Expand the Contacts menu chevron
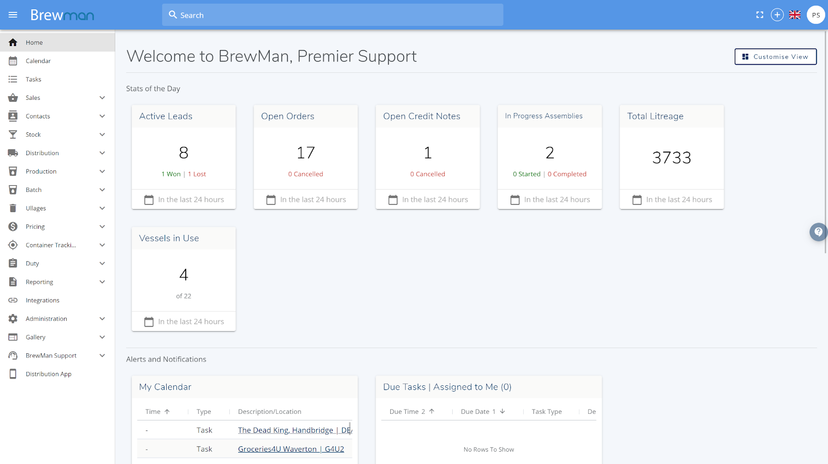828x464 pixels. point(102,116)
